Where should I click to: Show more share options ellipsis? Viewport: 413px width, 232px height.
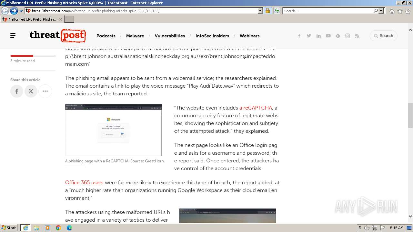point(45,91)
